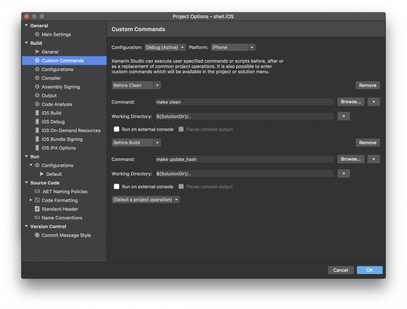The width and height of the screenshot is (407, 309).
Task: Expand the Code Formatting section
Action: 31,200
